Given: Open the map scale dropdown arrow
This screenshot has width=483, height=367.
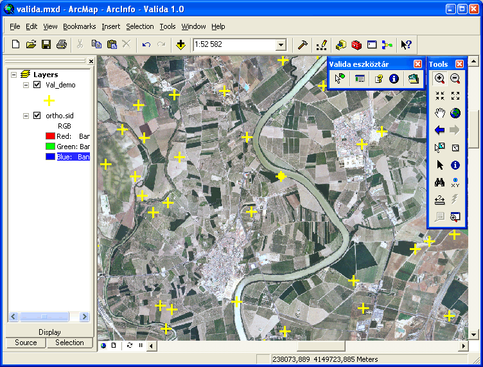Looking at the screenshot, I should coord(281,45).
